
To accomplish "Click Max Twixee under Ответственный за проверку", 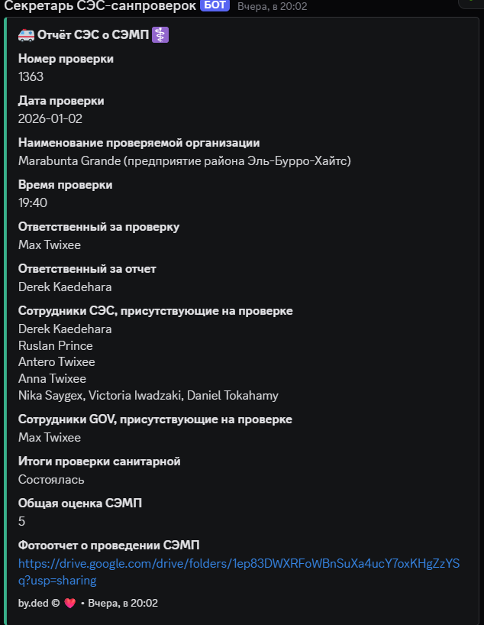I will 50,244.
